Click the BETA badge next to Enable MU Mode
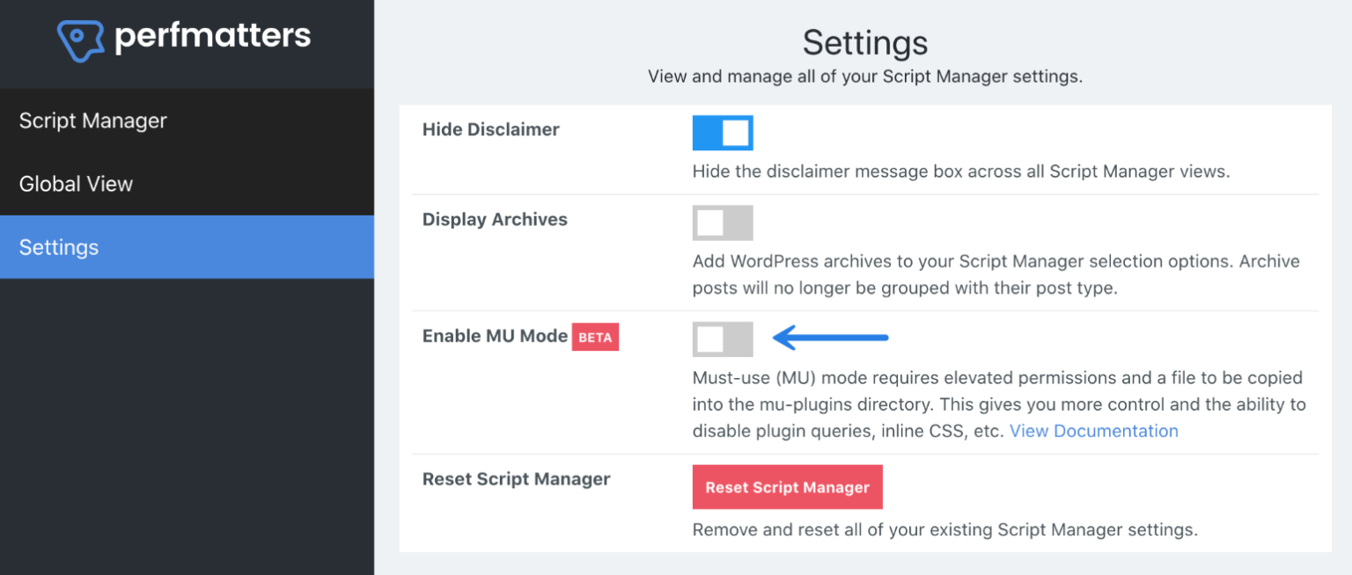Viewport: 1352px width, 575px height. [x=595, y=337]
